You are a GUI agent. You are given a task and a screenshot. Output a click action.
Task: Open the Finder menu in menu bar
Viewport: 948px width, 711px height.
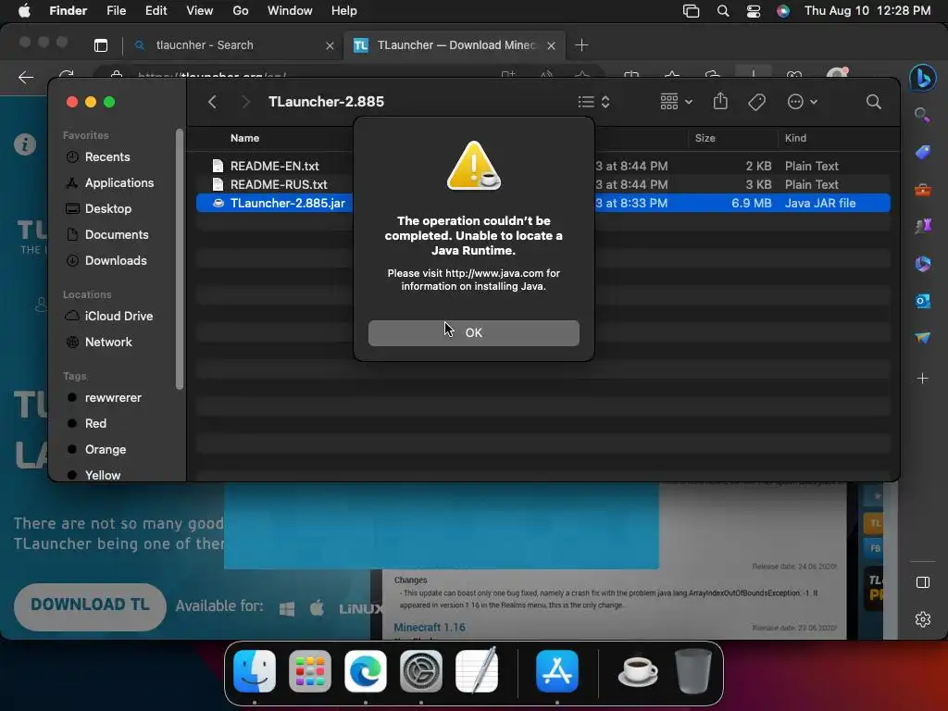(68, 11)
